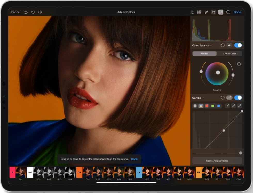The width and height of the screenshot is (253, 193).
Task: Switch to the 3-Way Color tab
Action: pos(229,54)
